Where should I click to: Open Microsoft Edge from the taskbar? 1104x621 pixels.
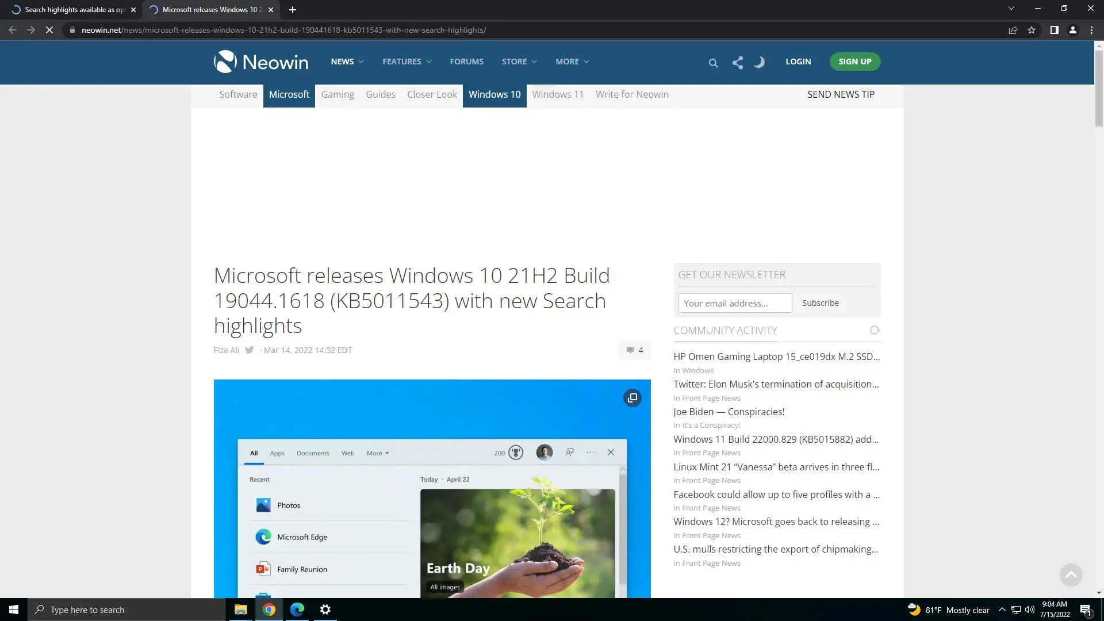[297, 609]
